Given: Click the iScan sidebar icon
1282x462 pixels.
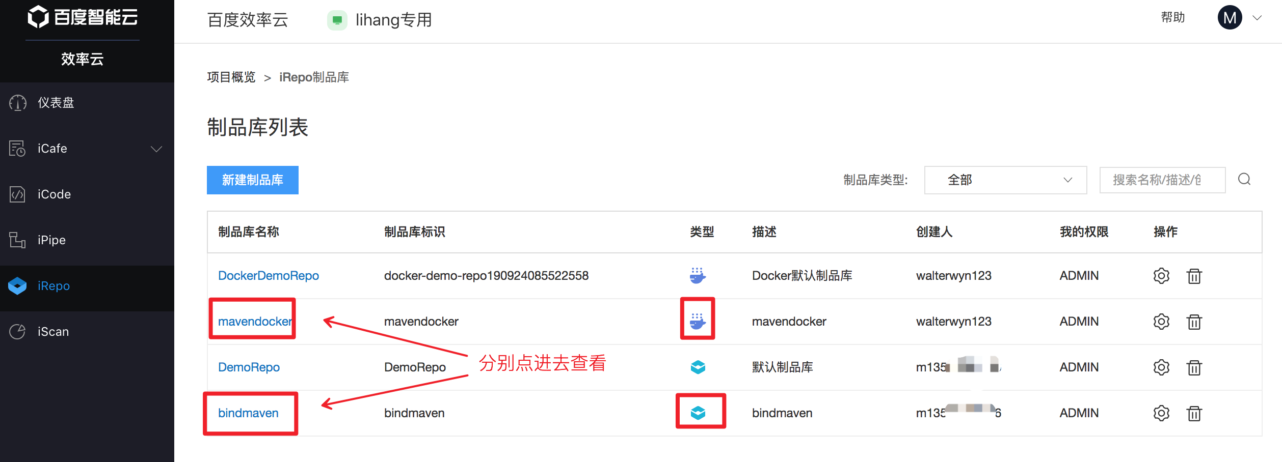Looking at the screenshot, I should point(17,332).
